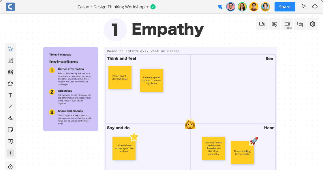Select the cursor selection tool
The image size is (323, 170).
click(10, 49)
